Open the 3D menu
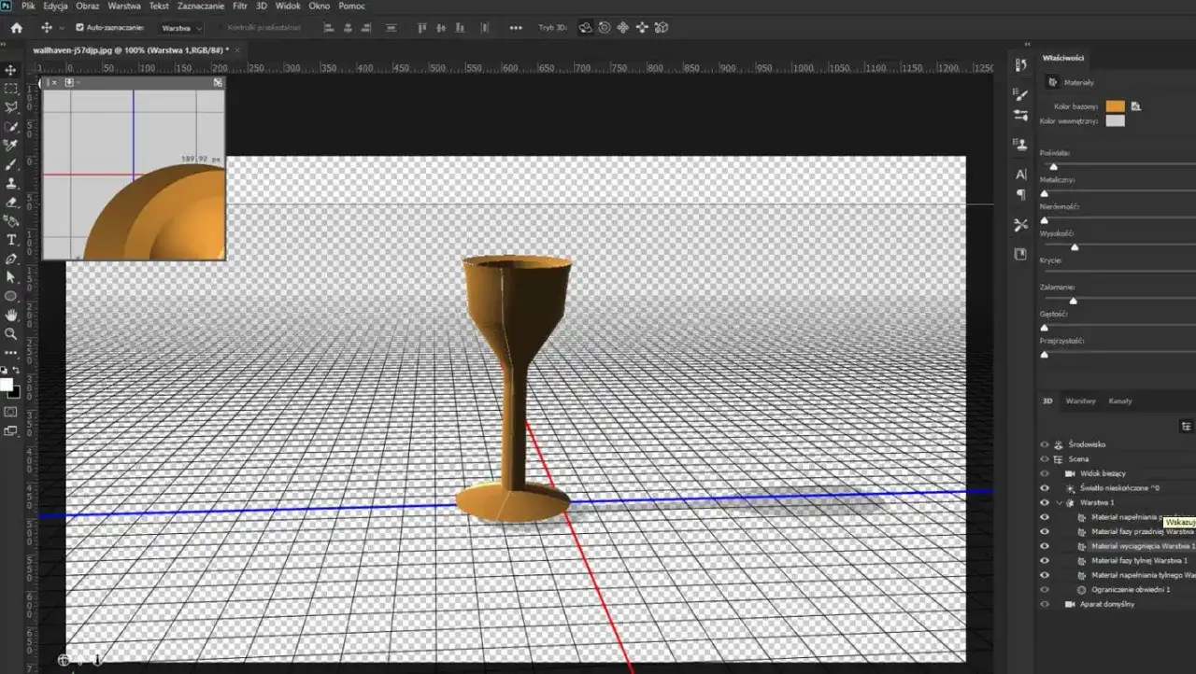The height and width of the screenshot is (674, 1196). coord(261,6)
